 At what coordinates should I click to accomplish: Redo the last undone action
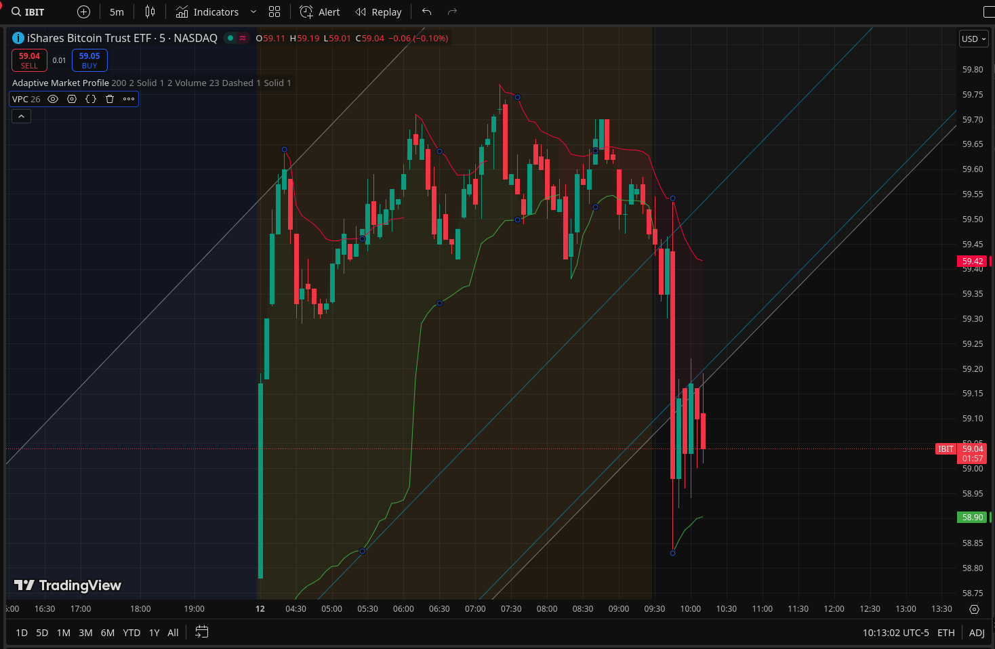coord(452,12)
